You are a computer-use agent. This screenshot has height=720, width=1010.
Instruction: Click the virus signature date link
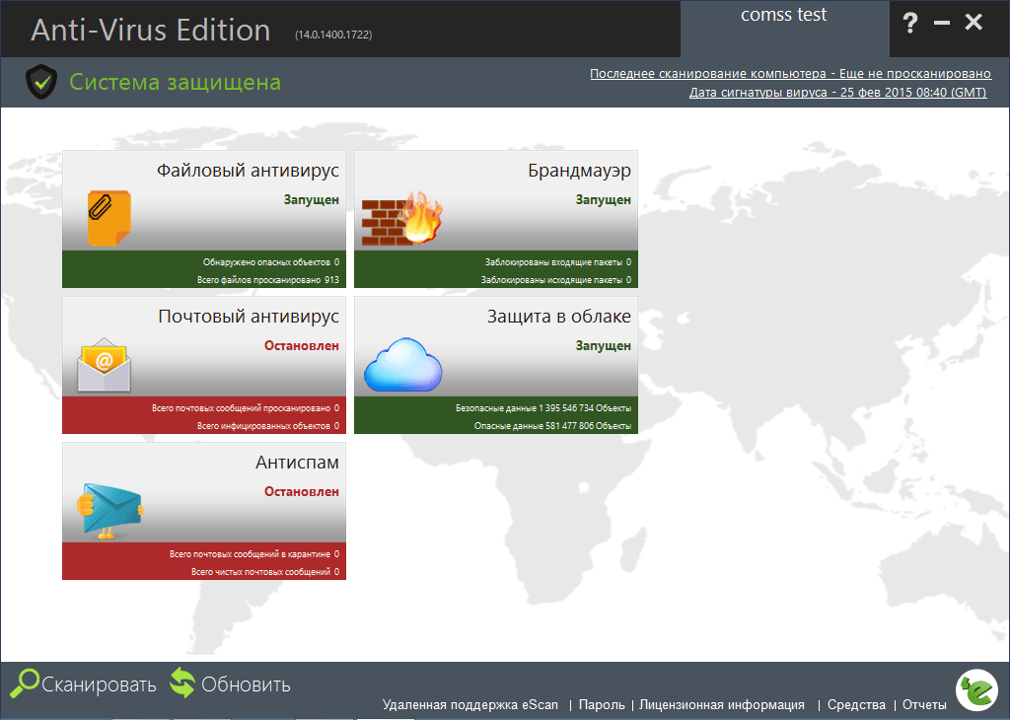click(x=837, y=92)
